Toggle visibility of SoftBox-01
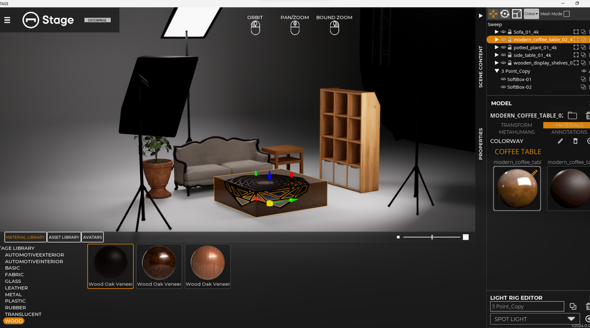Screen dimensions: 590x328 coord(503,79)
